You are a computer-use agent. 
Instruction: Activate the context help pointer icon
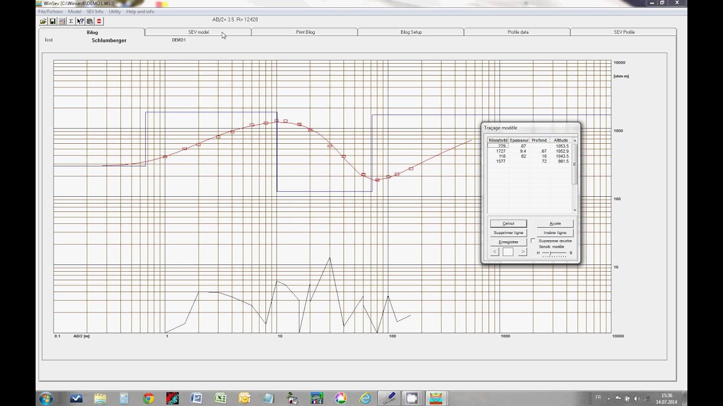(x=80, y=21)
